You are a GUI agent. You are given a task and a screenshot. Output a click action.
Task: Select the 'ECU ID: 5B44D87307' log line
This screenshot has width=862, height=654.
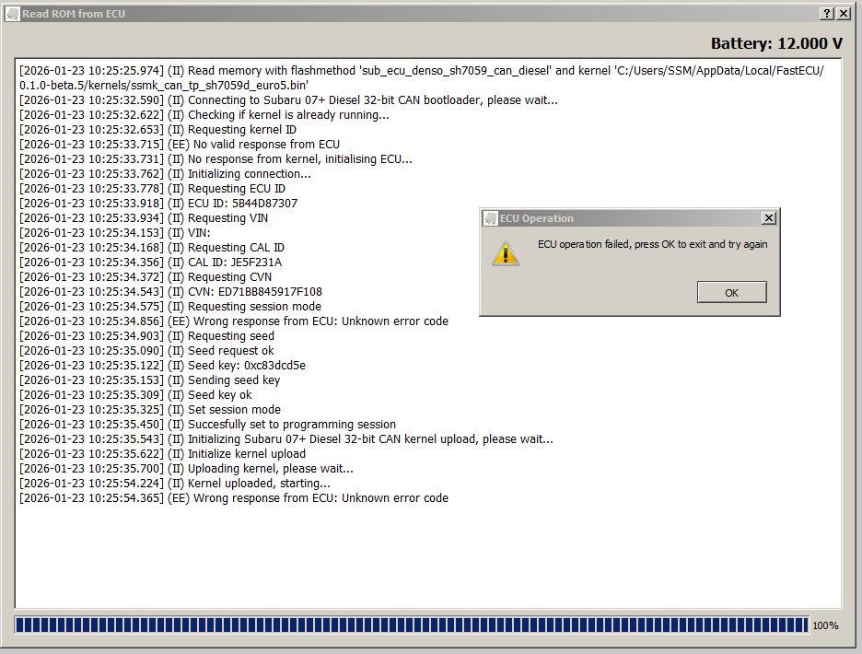158,203
